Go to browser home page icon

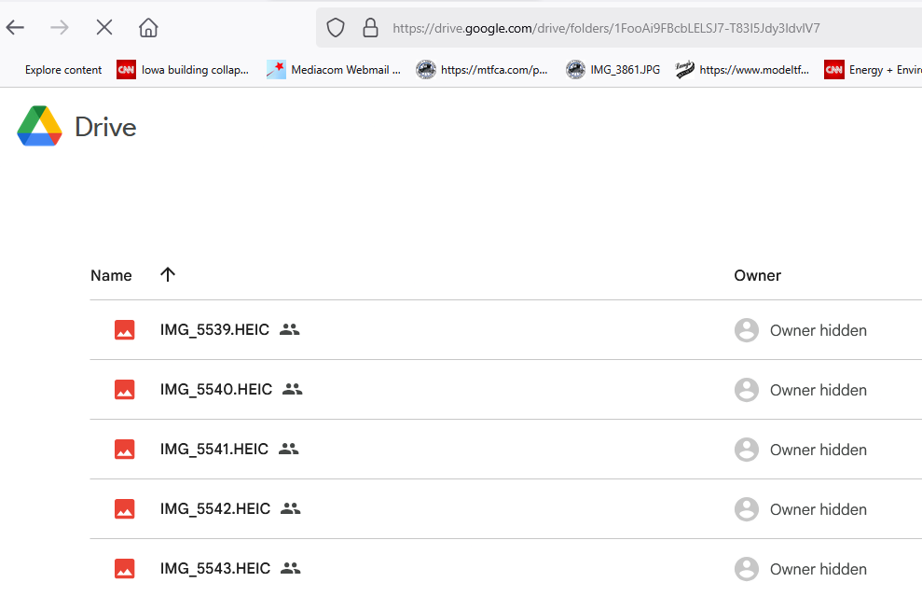click(148, 28)
